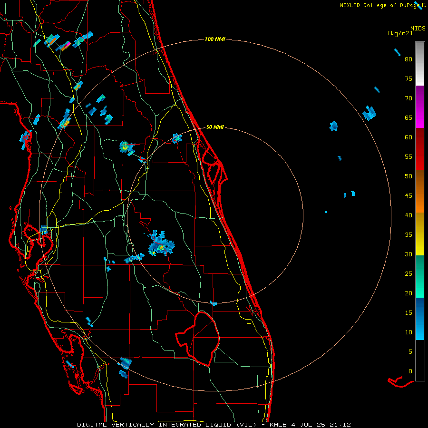Click the KMLB 4 JUL 25 21:12 timestamp

(310, 425)
